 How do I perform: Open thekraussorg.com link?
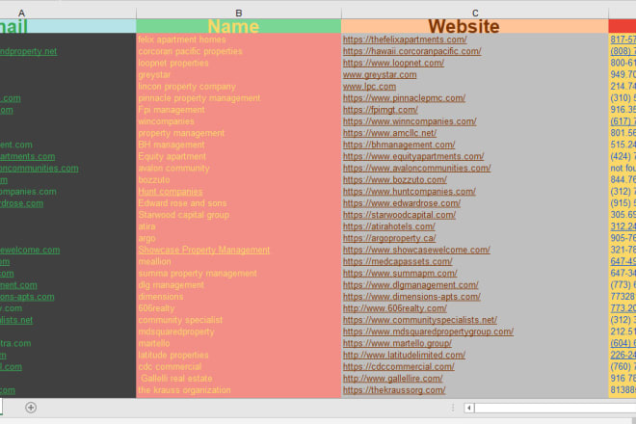click(x=394, y=390)
